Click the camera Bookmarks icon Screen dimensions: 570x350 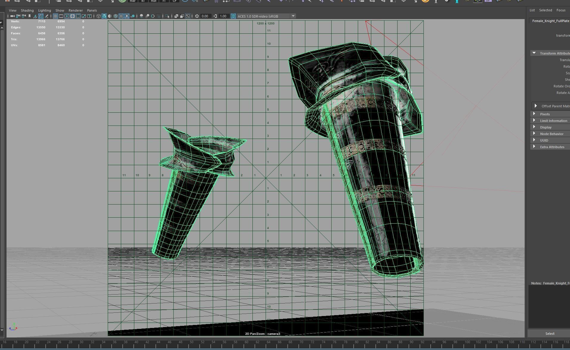[30, 16]
